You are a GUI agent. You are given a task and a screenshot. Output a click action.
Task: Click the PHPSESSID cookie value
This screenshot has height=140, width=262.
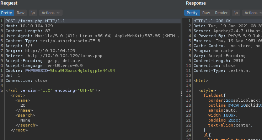[x=82, y=71]
